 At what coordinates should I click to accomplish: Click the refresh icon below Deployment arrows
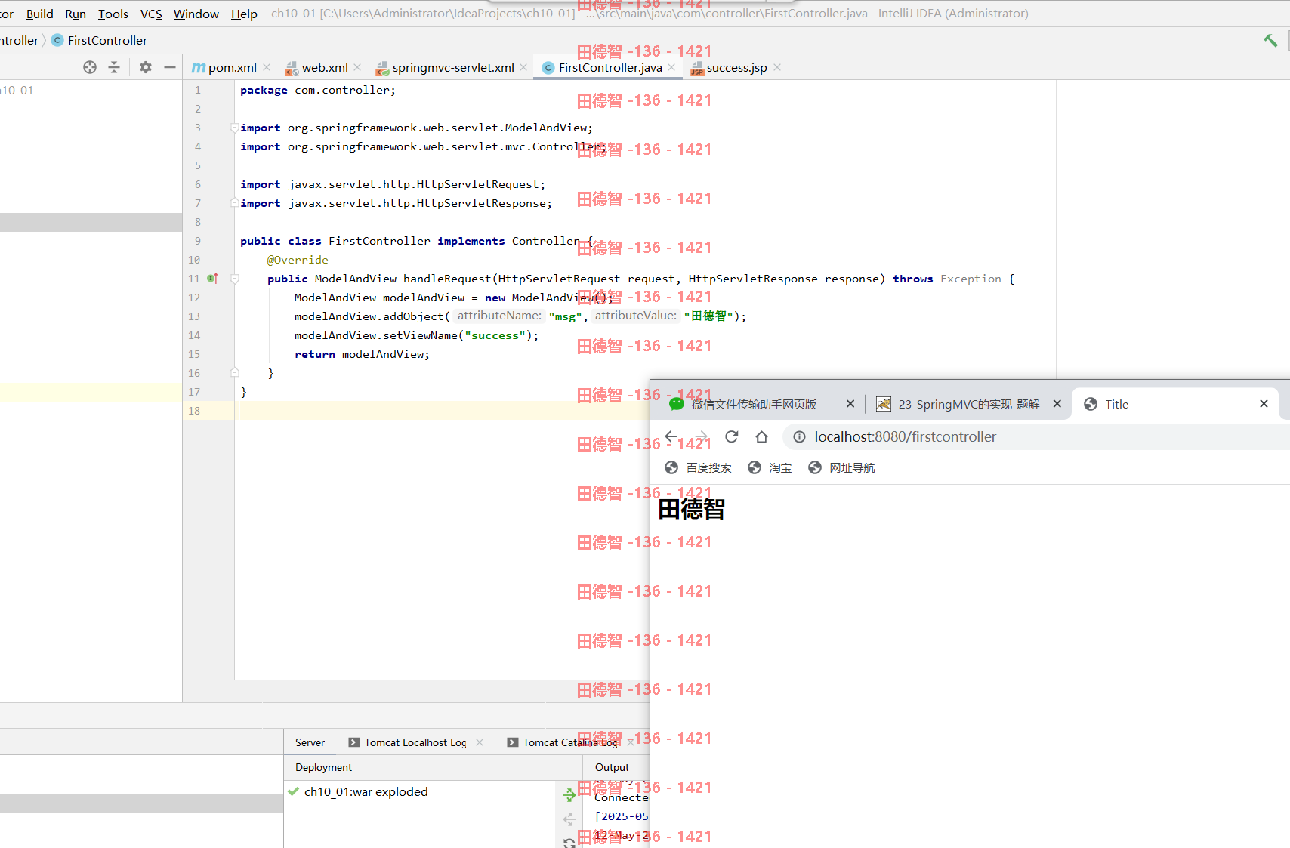pos(569,843)
